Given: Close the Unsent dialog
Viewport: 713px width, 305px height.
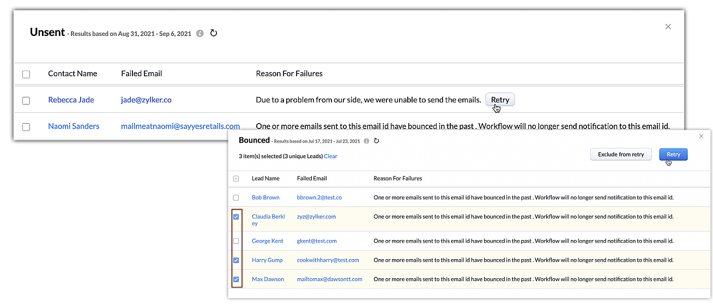Looking at the screenshot, I should (x=668, y=27).
